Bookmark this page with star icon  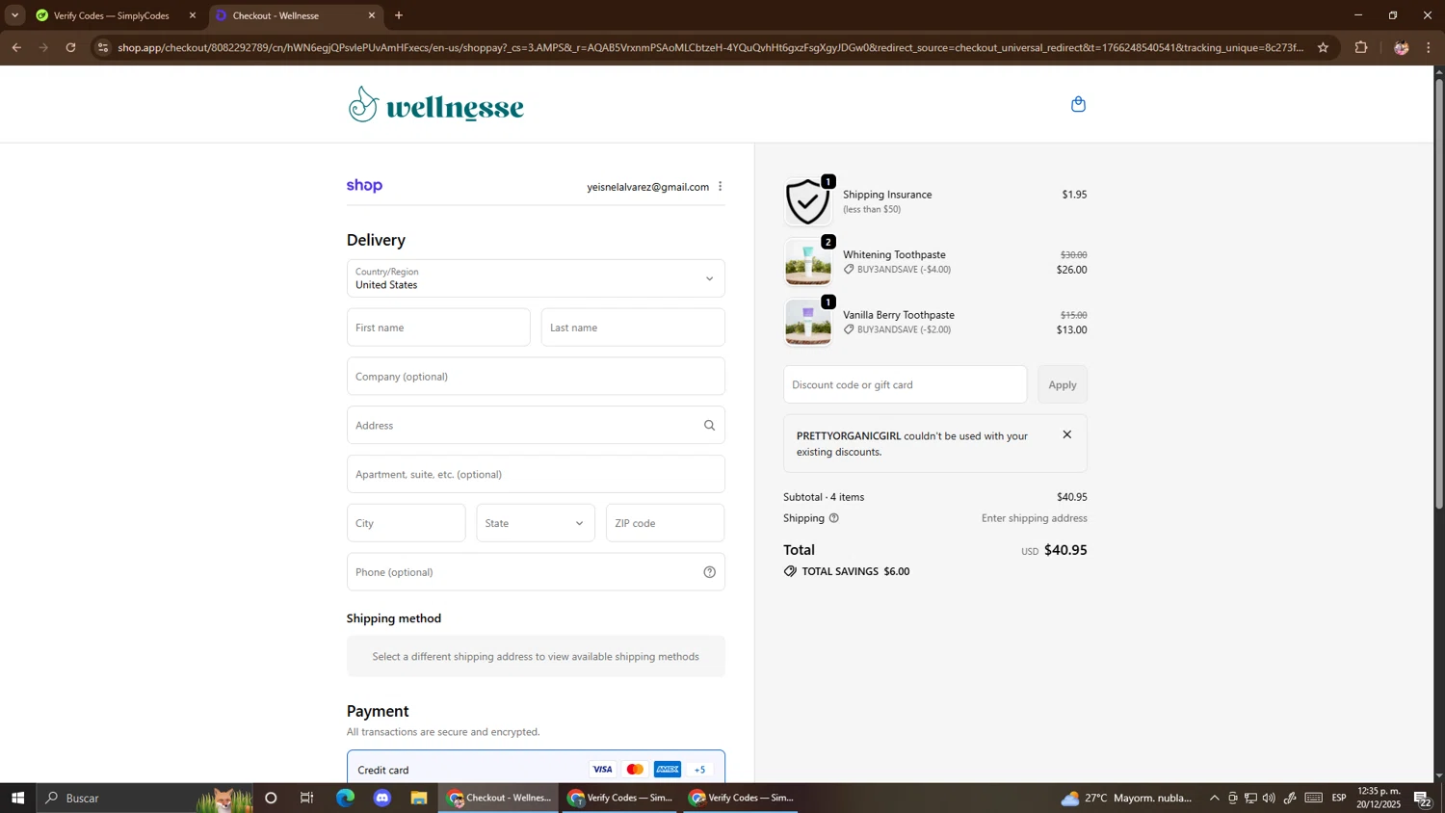click(x=1323, y=47)
